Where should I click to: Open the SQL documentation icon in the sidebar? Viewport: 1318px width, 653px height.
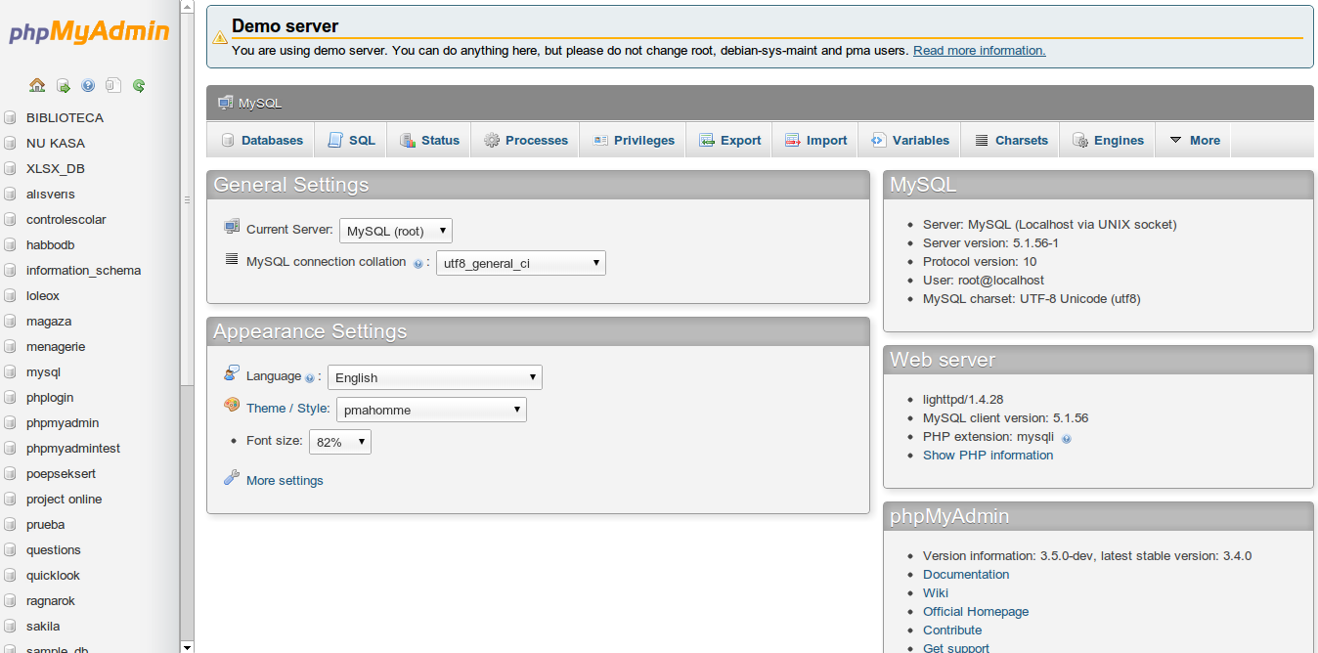point(113,86)
